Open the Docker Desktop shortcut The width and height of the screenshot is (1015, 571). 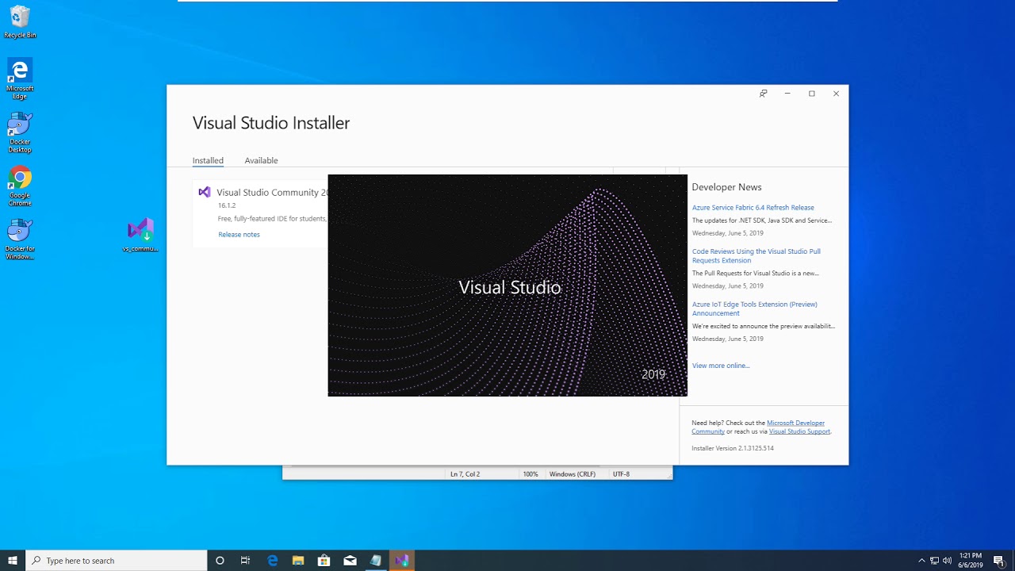[x=20, y=132]
